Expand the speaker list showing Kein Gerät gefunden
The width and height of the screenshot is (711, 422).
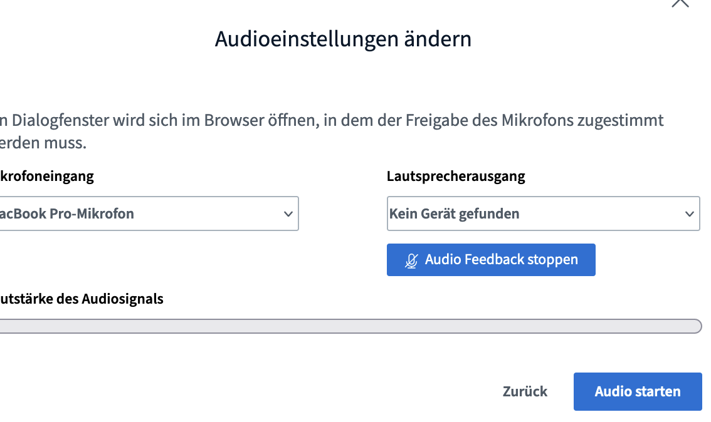[543, 214]
